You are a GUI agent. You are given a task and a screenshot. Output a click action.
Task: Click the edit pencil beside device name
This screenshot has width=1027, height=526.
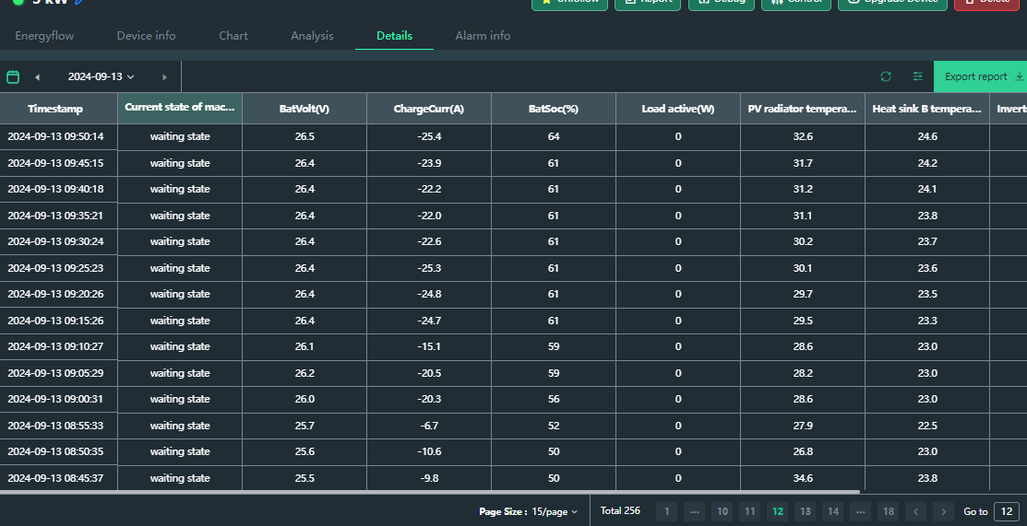(x=78, y=2)
